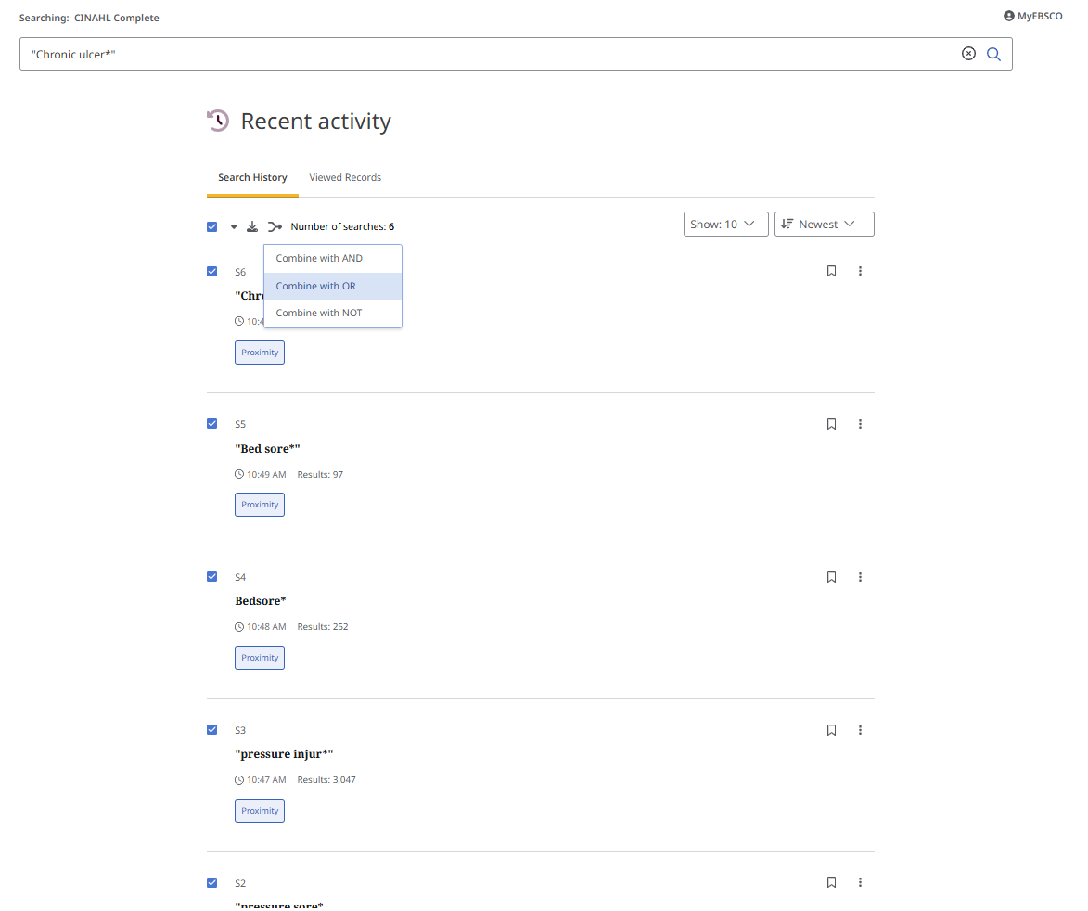The width and height of the screenshot is (1088, 911).
Task: Switch to the Viewed Records tab
Action: [x=345, y=177]
